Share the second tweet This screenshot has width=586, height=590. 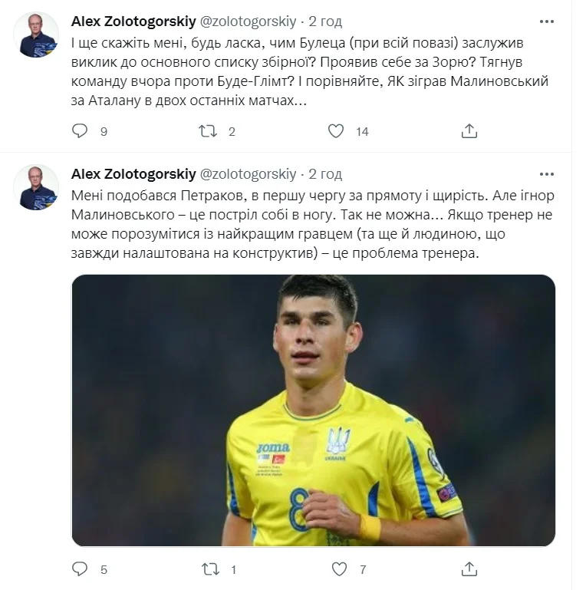tap(469, 569)
